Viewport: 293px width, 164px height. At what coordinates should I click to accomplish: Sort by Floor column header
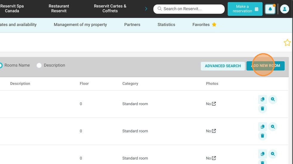(84, 84)
